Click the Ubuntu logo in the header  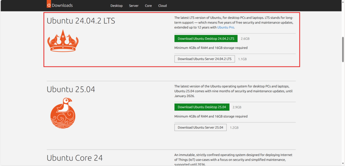49,5
